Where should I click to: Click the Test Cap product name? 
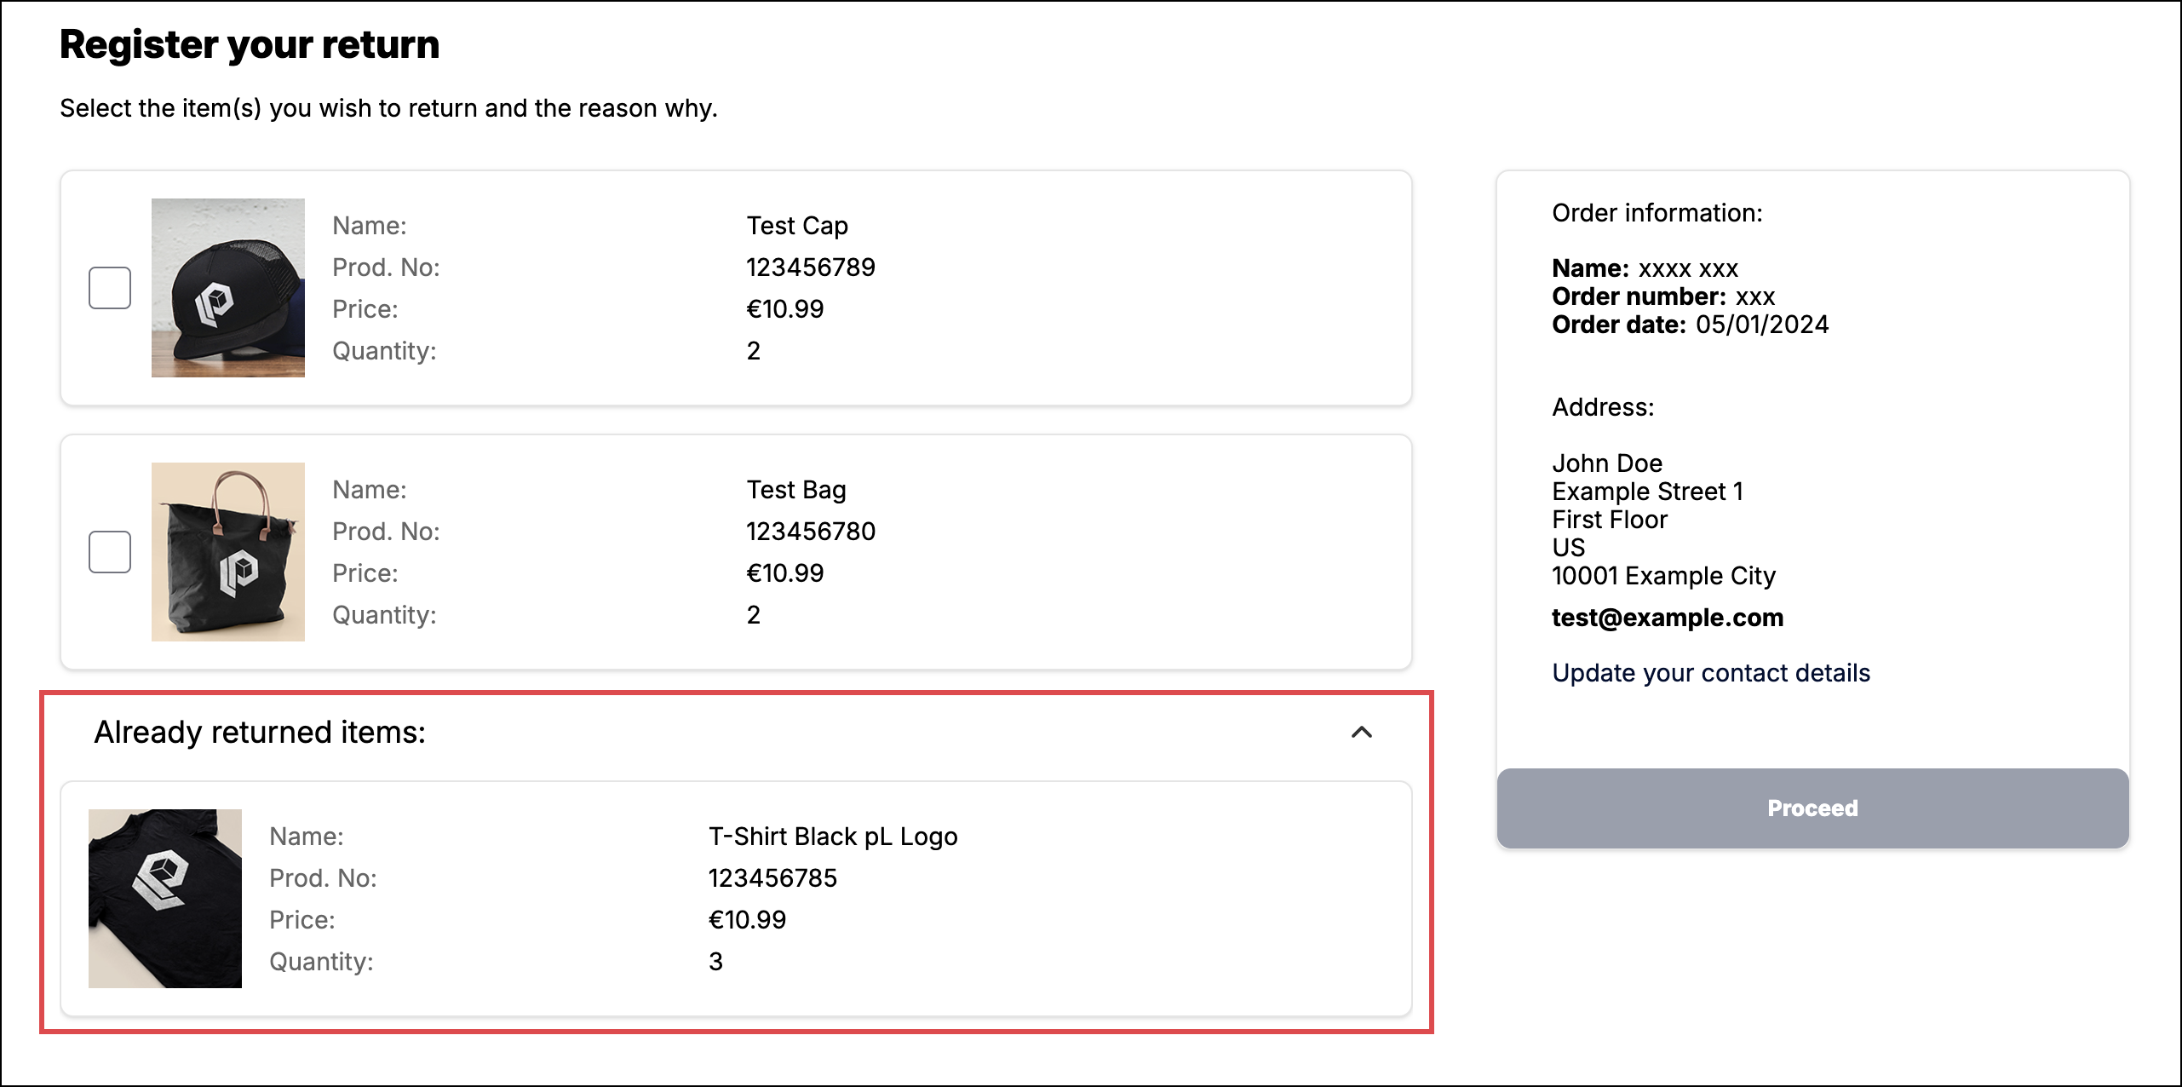click(x=797, y=226)
